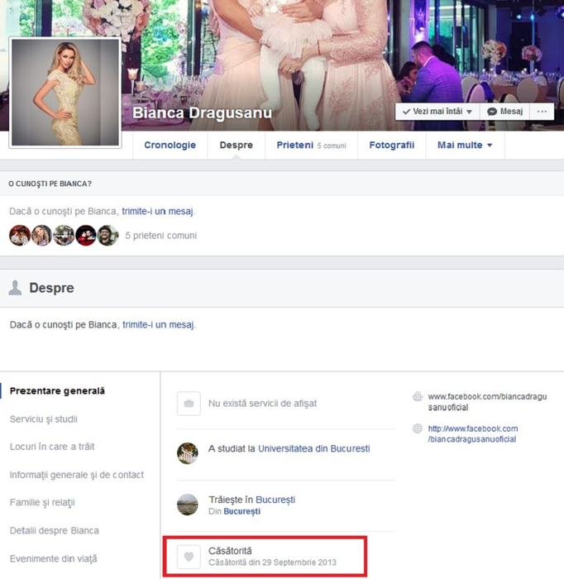Click București hometown link under 'Din'
Image resolution: width=564 pixels, height=579 pixels.
(242, 511)
